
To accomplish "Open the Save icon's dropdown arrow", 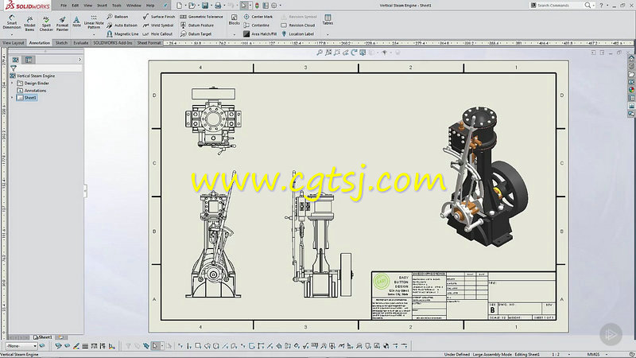I will 211,6.
